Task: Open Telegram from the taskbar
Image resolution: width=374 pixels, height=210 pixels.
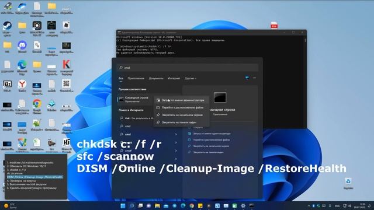Action: 174,206
